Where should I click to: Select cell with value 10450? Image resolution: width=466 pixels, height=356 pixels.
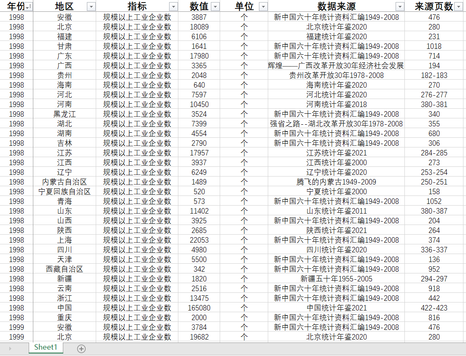click(x=199, y=104)
